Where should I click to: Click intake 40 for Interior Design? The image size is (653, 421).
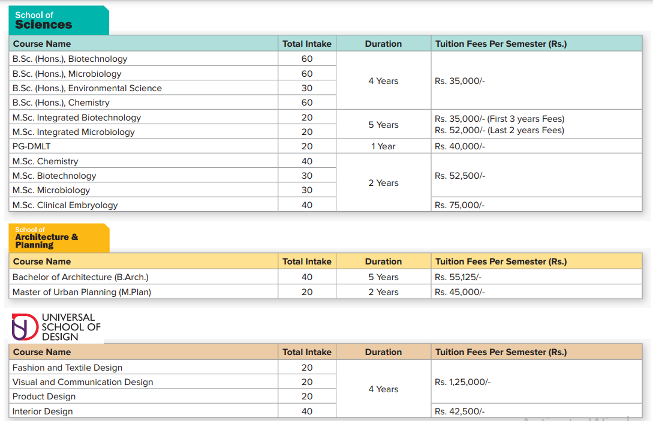(307, 411)
